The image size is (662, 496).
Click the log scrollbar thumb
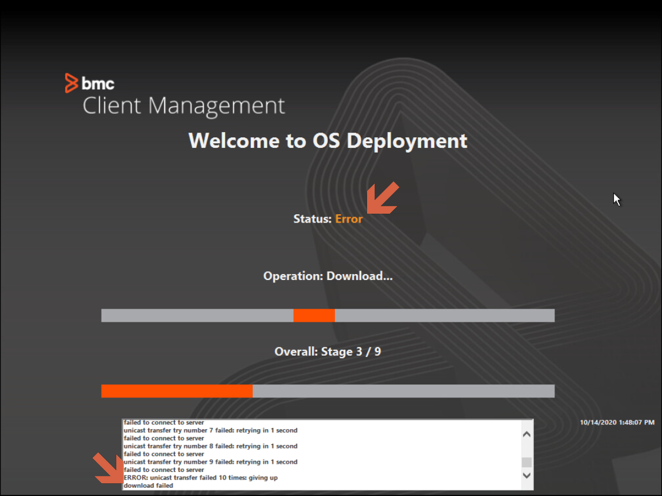pyautogui.click(x=526, y=463)
